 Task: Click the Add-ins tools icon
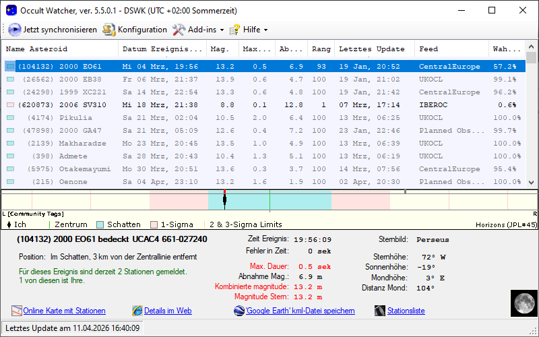point(179,30)
